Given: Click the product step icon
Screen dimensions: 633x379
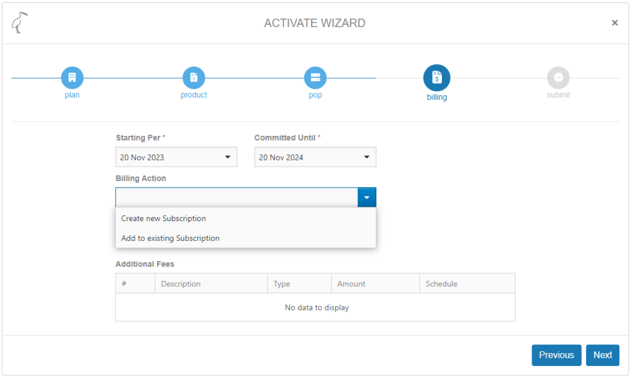Looking at the screenshot, I should (193, 78).
